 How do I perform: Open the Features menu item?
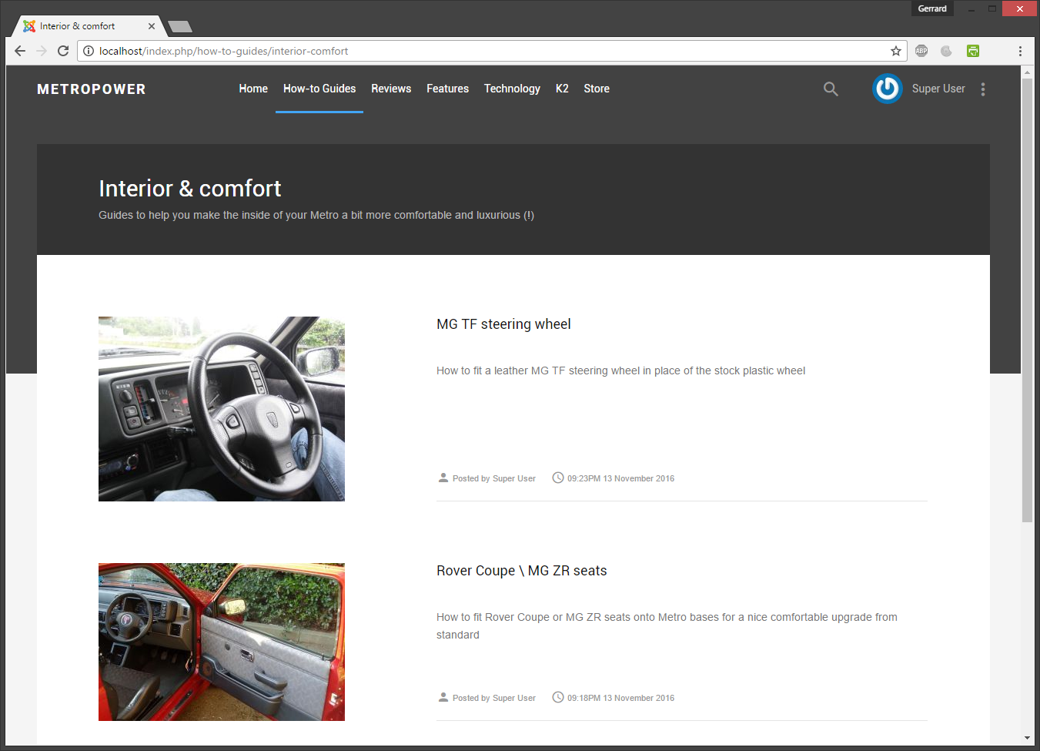coord(447,89)
